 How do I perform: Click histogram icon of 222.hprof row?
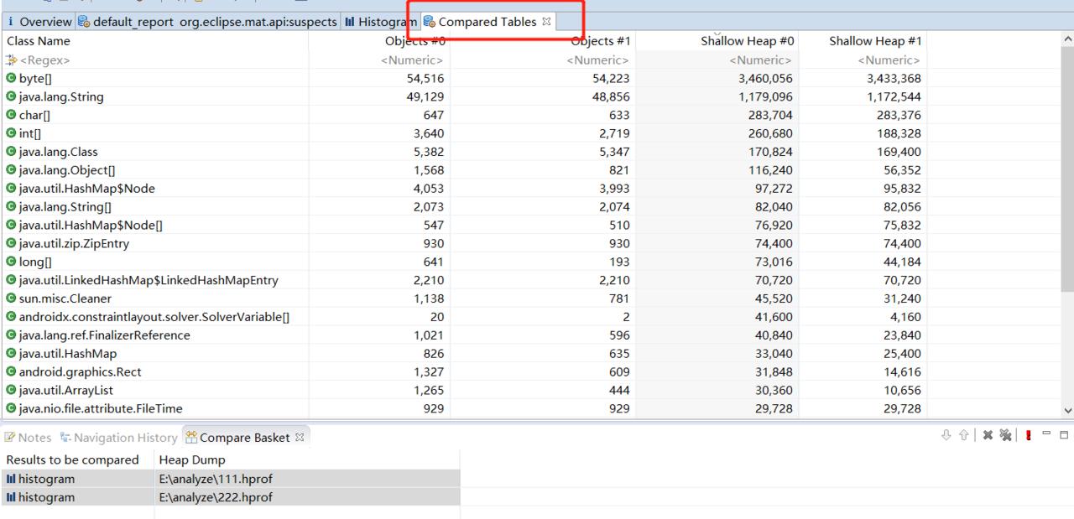click(11, 497)
